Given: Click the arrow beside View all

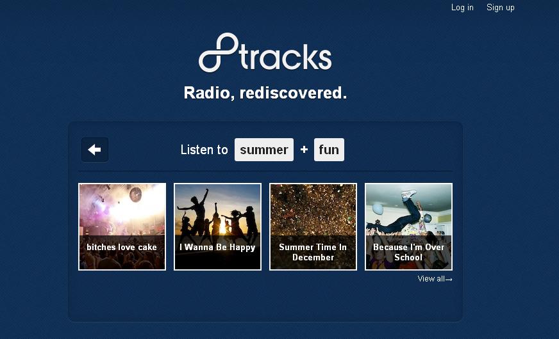Looking at the screenshot, I should point(449,280).
